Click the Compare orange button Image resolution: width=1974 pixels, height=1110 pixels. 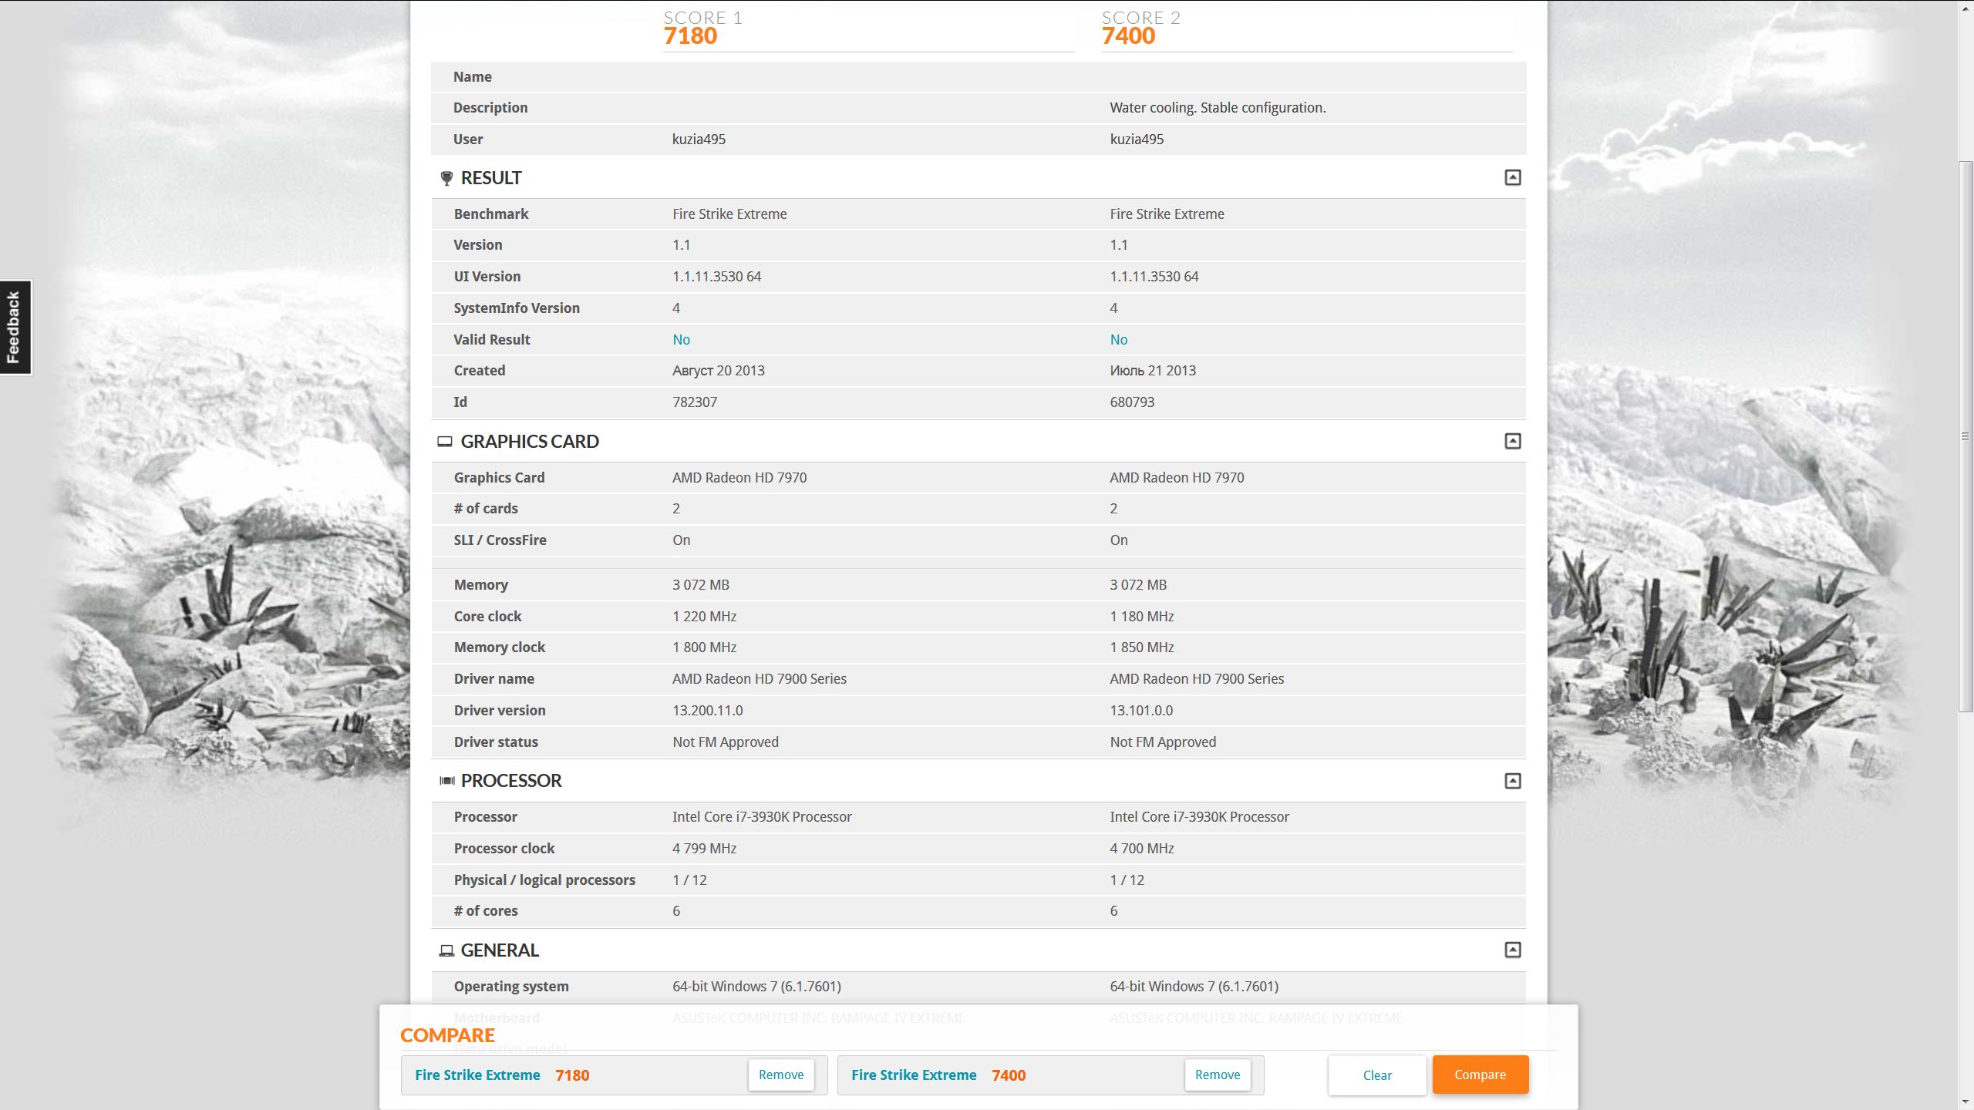point(1480,1075)
